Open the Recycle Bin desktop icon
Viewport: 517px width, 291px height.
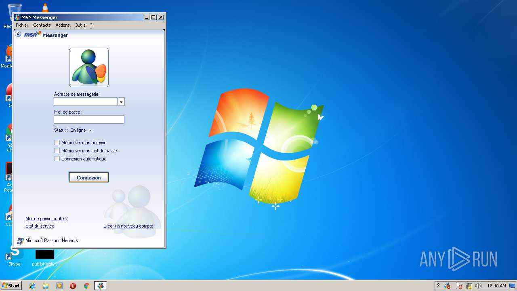tap(15, 12)
